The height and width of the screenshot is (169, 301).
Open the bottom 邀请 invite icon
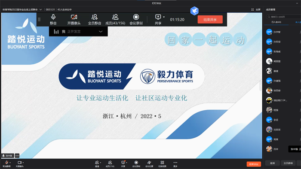(x=97, y=164)
